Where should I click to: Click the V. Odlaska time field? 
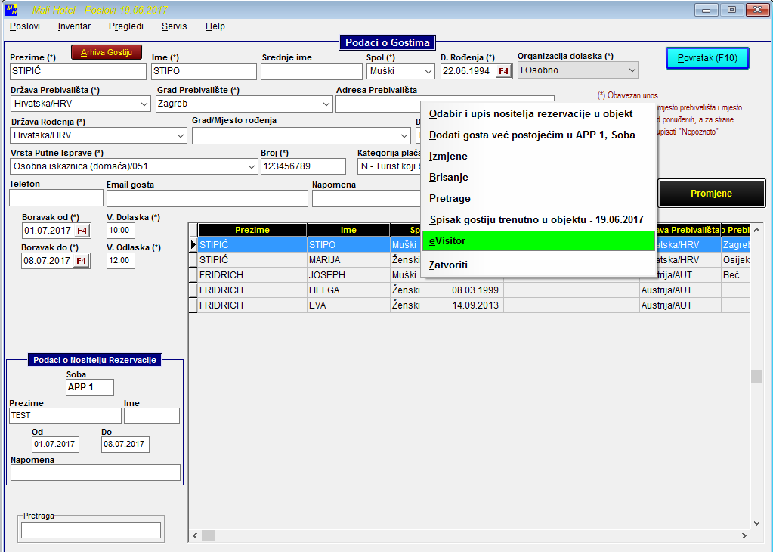120,260
